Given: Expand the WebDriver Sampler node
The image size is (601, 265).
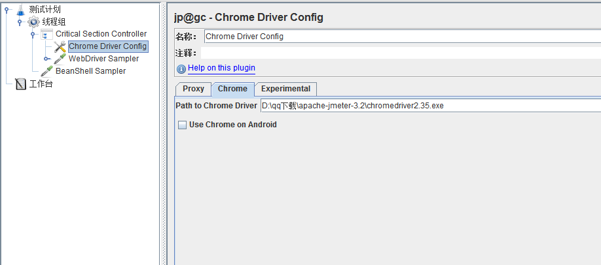Looking at the screenshot, I should [x=46, y=59].
